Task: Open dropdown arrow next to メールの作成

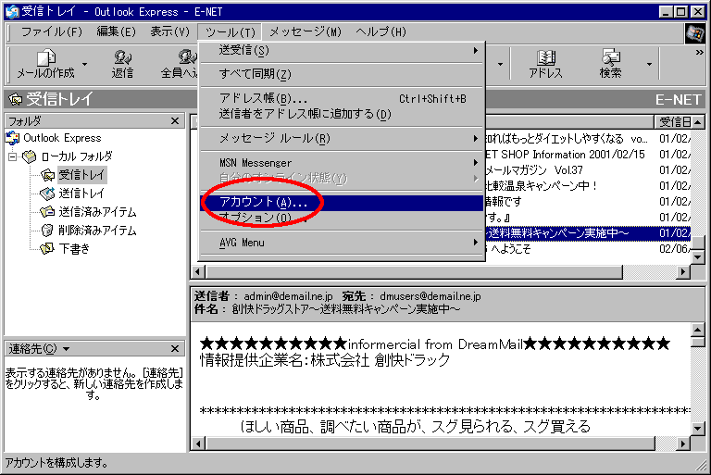Action: pos(84,65)
